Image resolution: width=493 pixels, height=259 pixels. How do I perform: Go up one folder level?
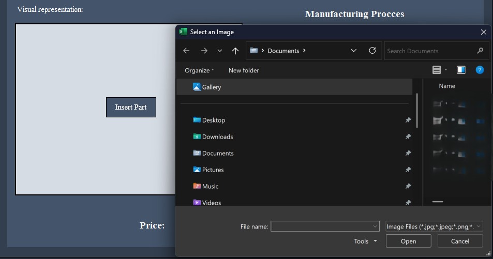coord(235,51)
